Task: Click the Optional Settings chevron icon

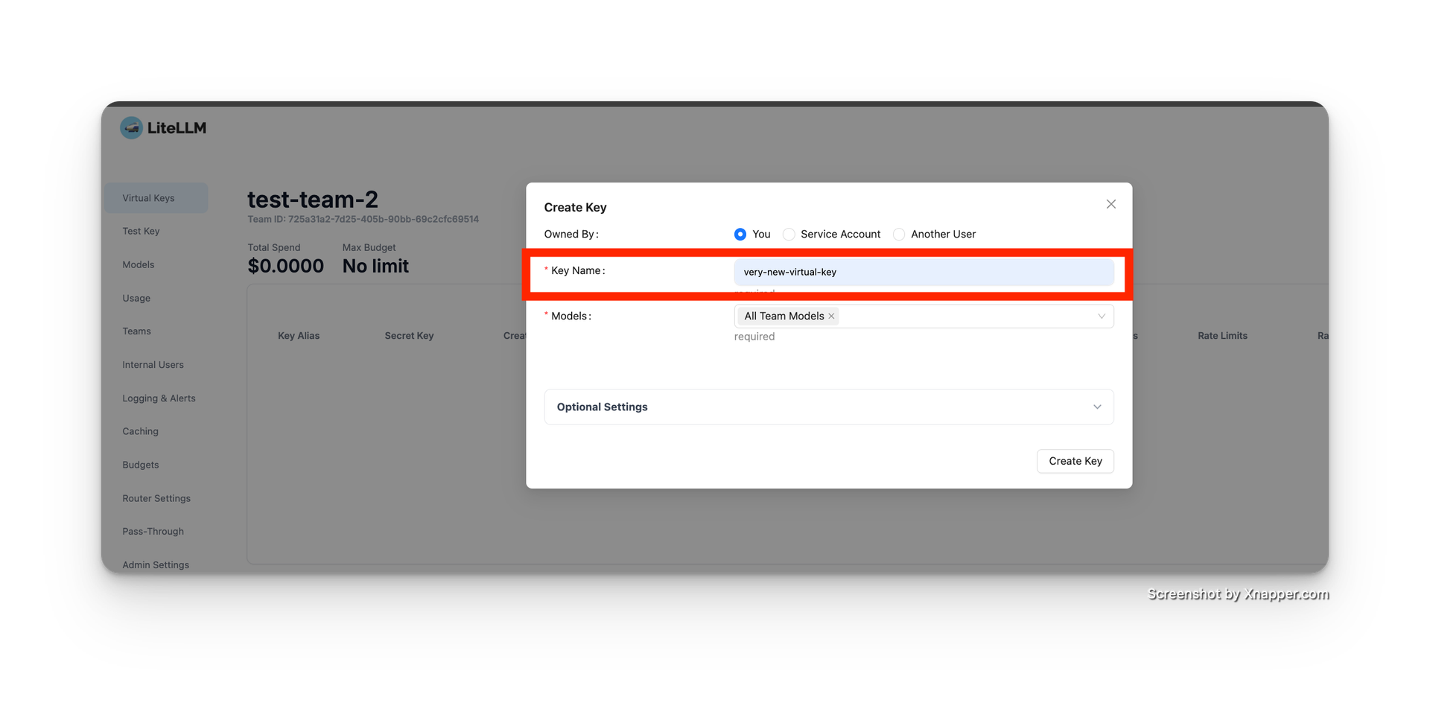Action: [x=1096, y=407]
